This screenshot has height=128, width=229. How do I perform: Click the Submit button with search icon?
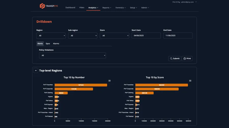(175, 58)
